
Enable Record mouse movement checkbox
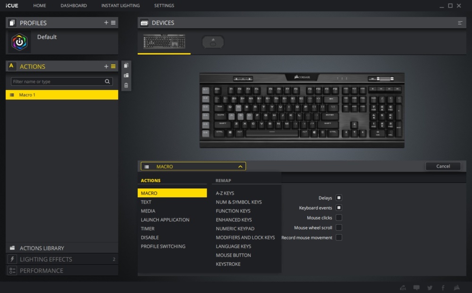[x=338, y=237]
